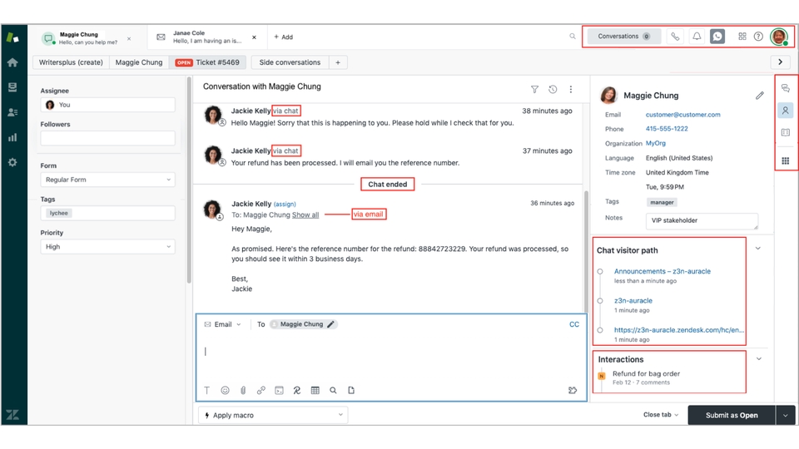The height and width of the screenshot is (449, 799).
Task: Open the phone Talk icon
Action: [675, 36]
